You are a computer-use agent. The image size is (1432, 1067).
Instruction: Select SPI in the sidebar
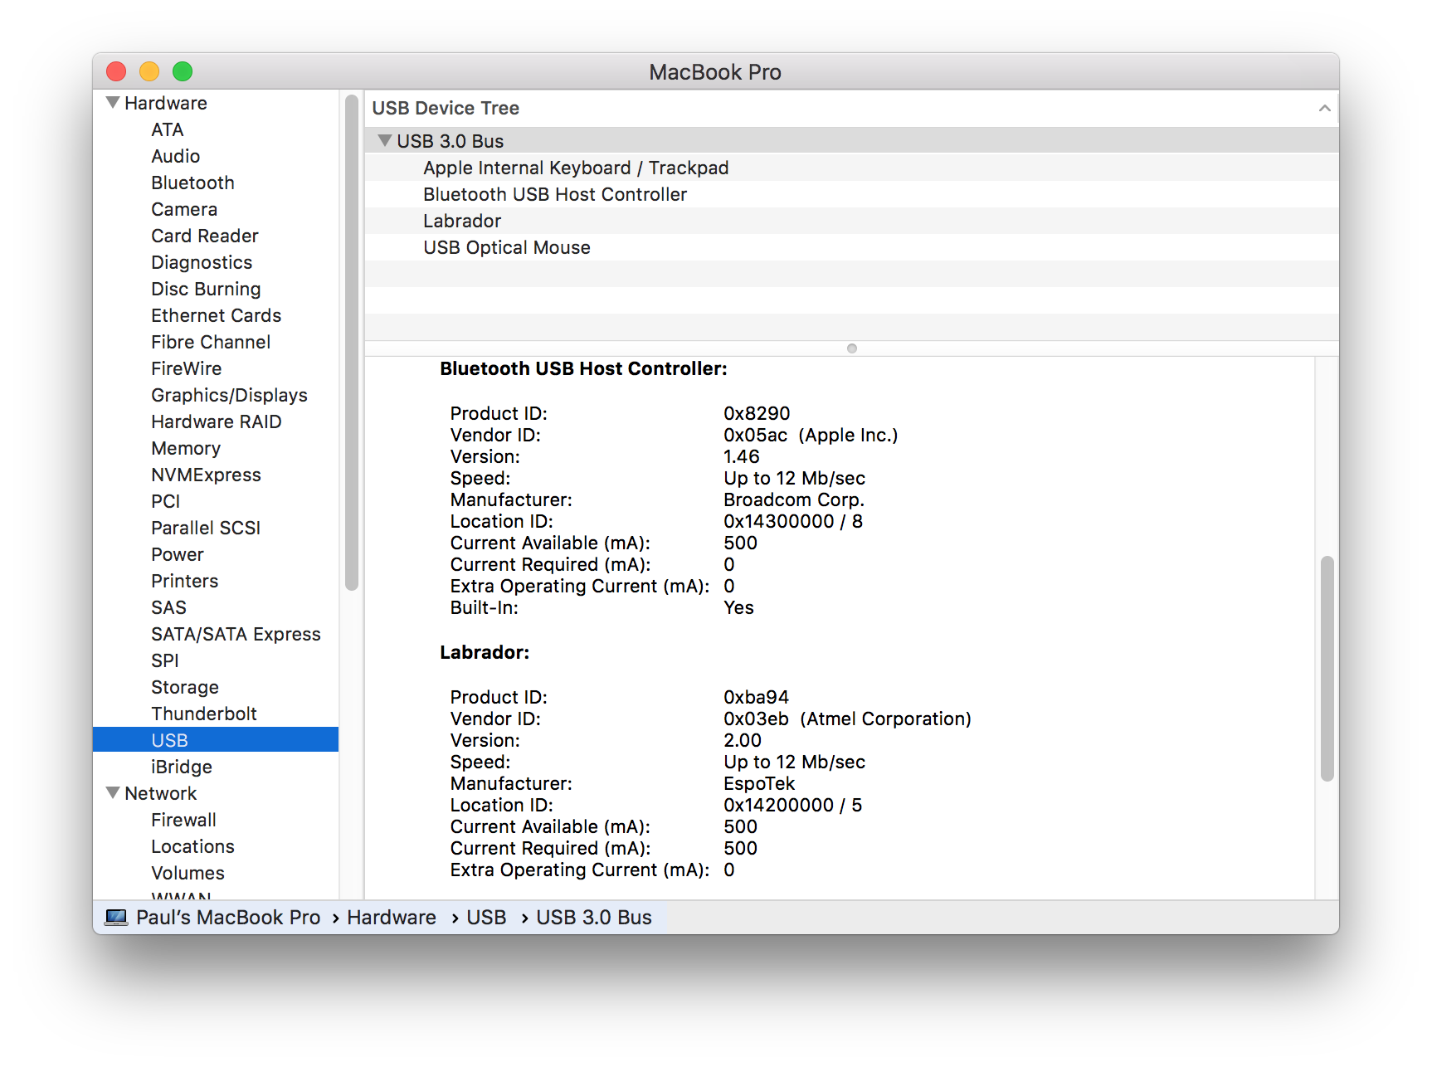point(165,661)
